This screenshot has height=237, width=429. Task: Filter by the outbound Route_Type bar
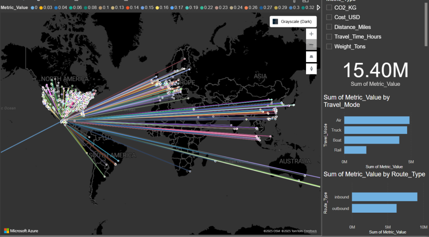(x=374, y=208)
